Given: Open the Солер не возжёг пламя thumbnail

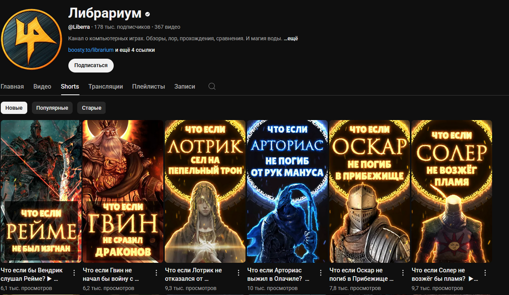Looking at the screenshot, I should pos(452,191).
